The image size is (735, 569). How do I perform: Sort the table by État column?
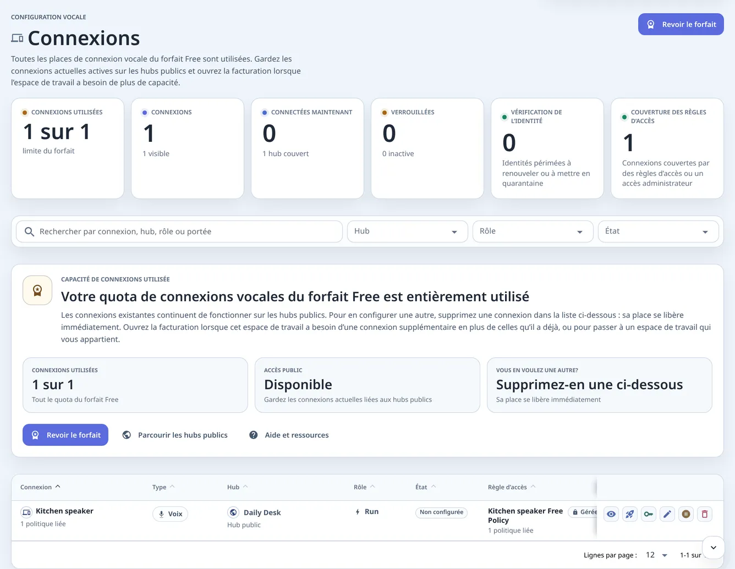tap(426, 487)
